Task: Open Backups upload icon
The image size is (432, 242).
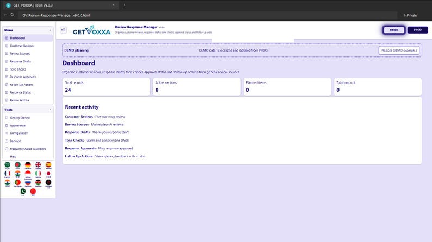Action: tap(7, 141)
